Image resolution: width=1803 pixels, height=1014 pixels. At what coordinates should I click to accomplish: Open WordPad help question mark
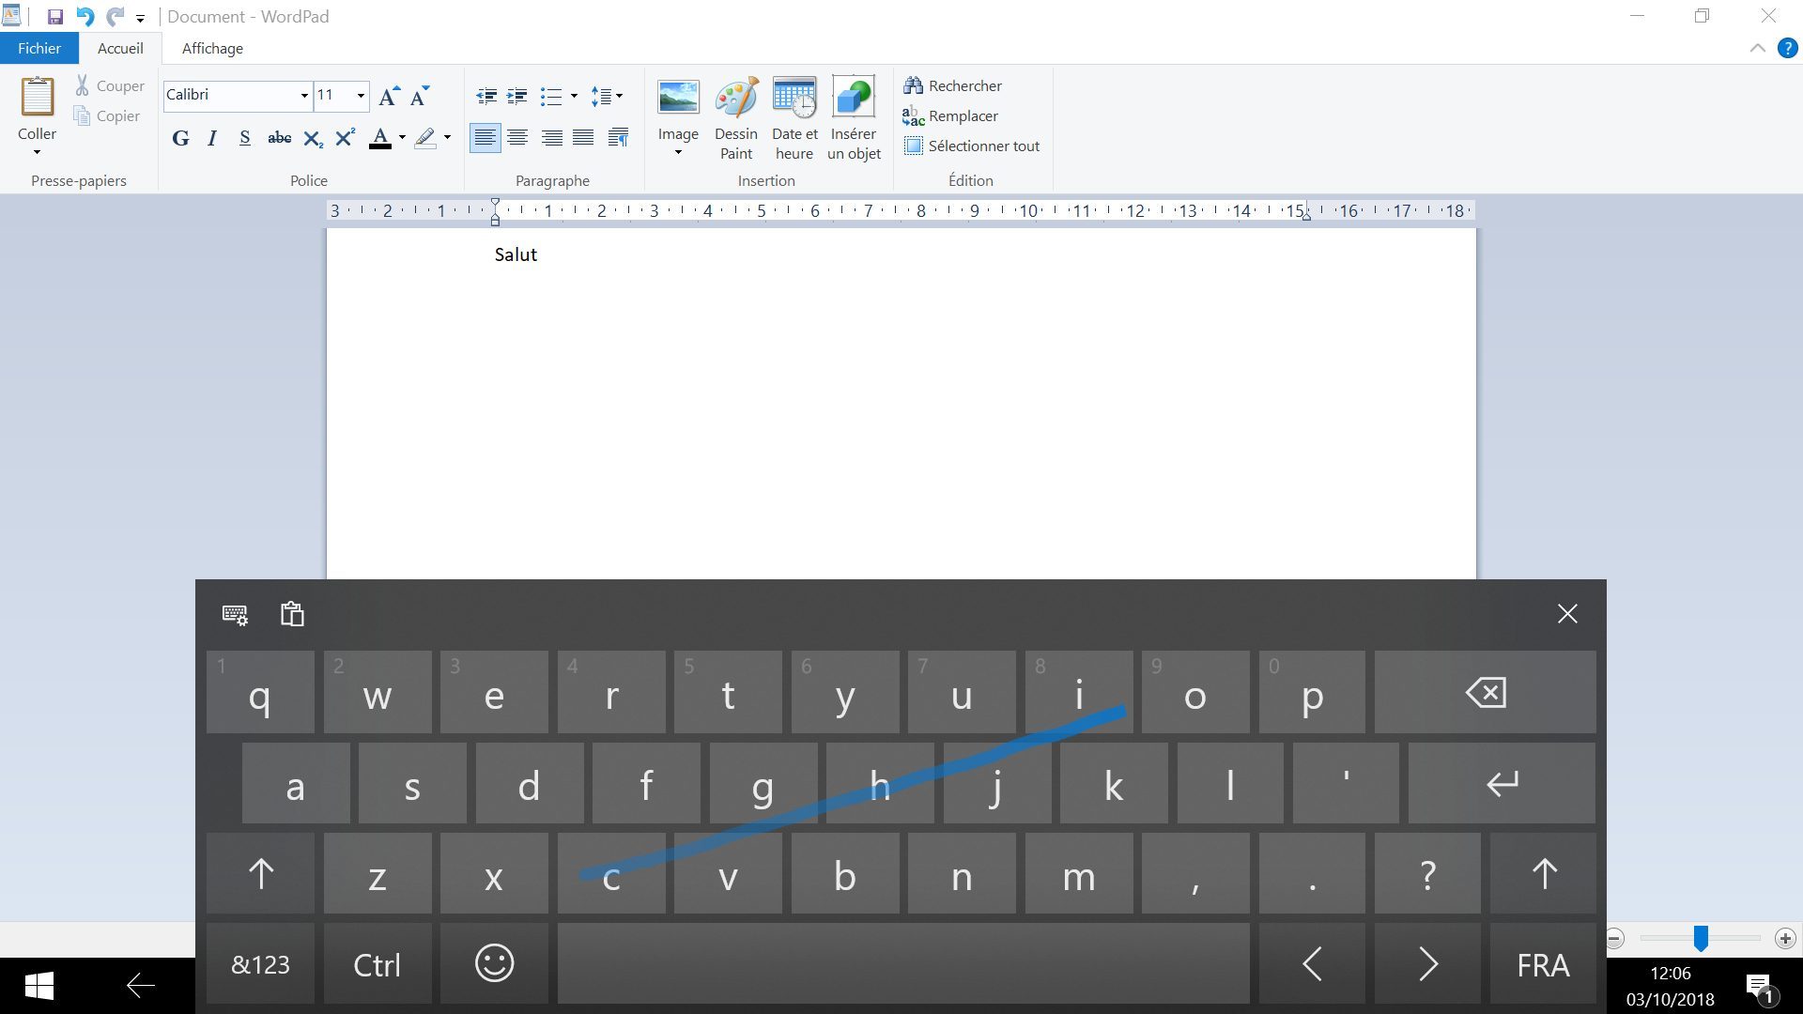(1788, 48)
